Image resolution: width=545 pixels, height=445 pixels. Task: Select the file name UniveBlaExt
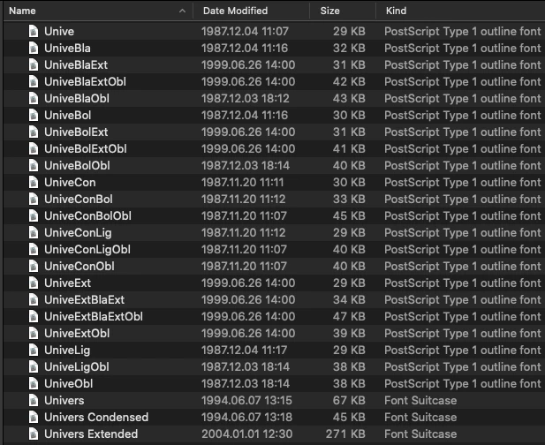click(76, 65)
